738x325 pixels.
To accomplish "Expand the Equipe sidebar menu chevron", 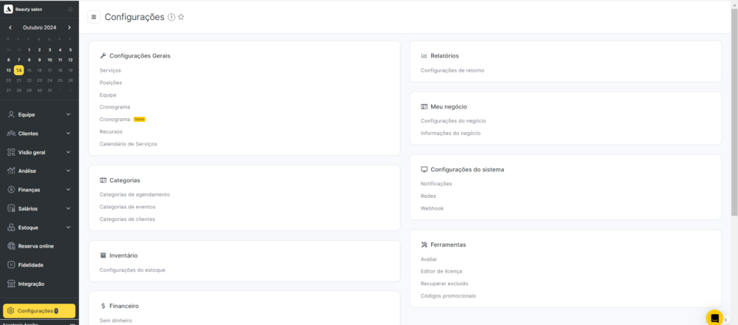I will point(68,114).
